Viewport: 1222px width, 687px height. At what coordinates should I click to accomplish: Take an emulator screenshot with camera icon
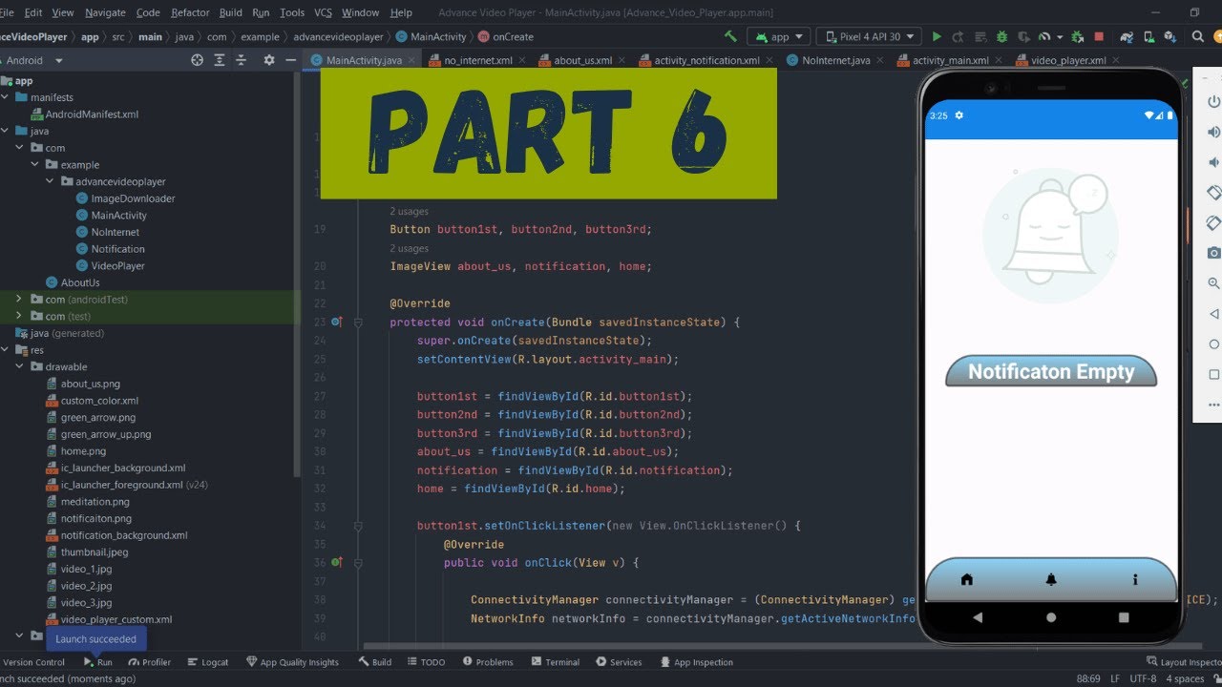pos(1213,253)
